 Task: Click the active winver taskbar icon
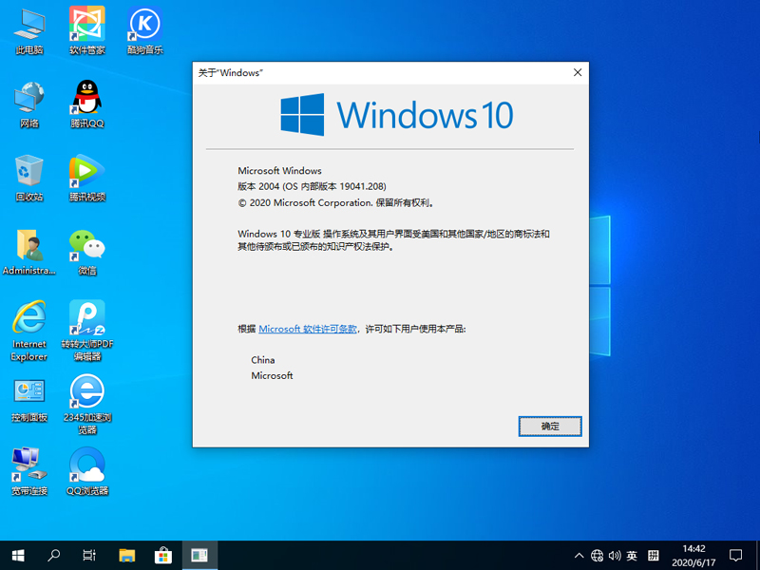(x=199, y=556)
